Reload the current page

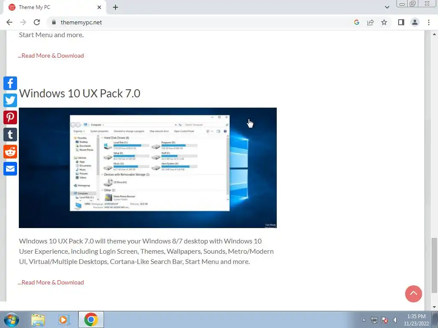(x=37, y=22)
